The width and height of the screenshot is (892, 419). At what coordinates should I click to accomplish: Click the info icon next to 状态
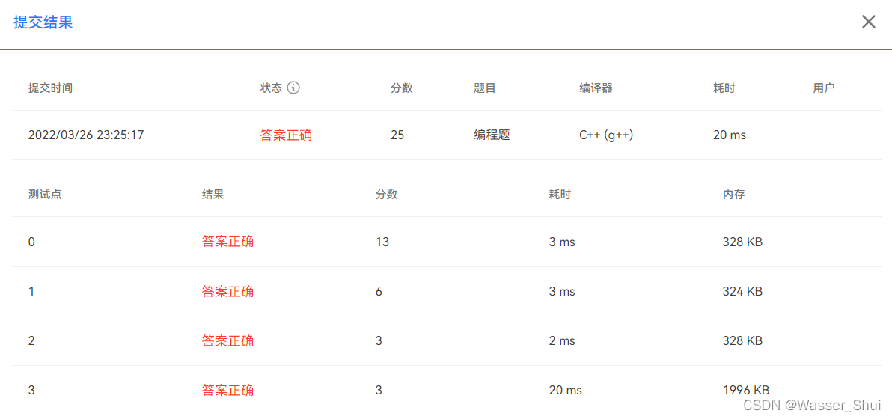point(293,88)
